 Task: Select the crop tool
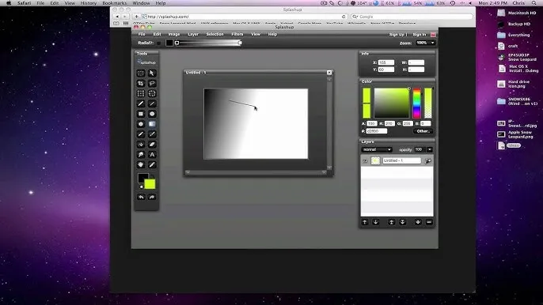(141, 83)
